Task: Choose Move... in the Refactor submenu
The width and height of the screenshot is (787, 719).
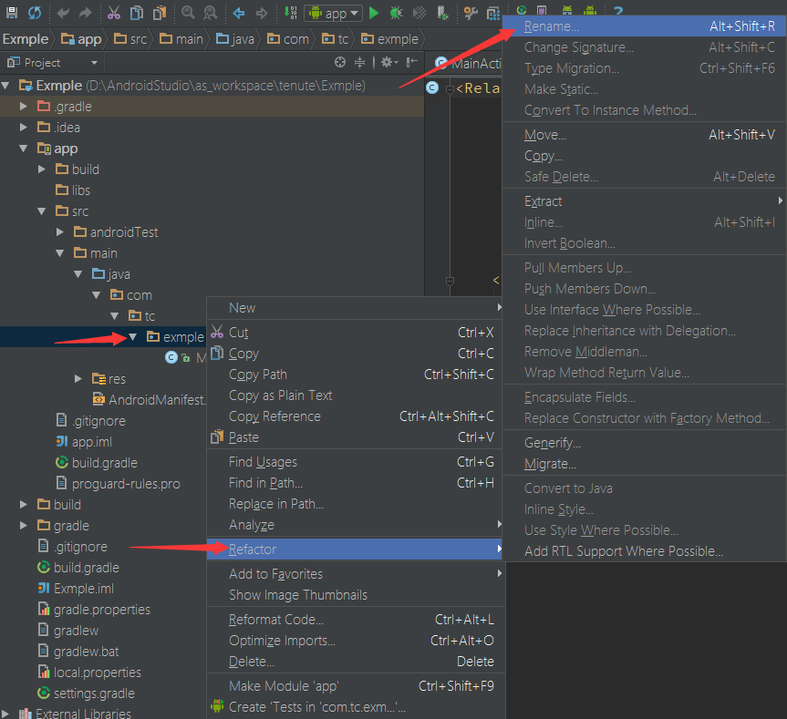Action: (645, 135)
